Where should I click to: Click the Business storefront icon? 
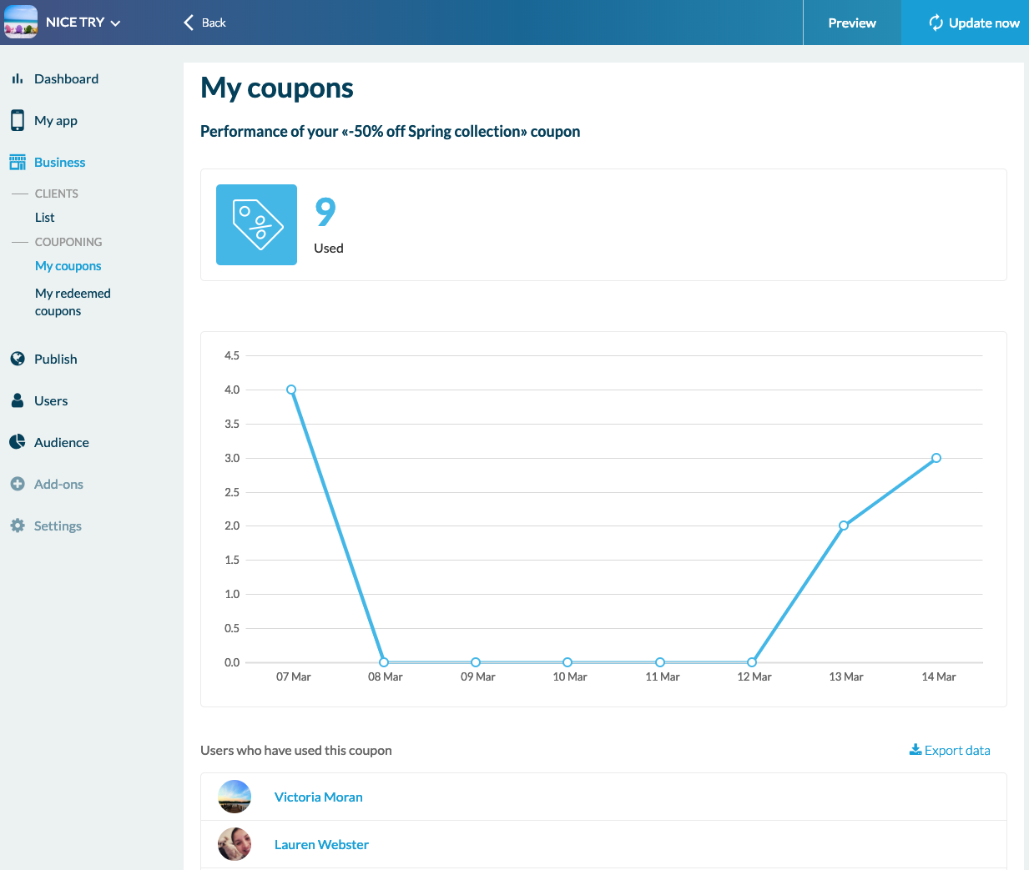click(x=18, y=163)
